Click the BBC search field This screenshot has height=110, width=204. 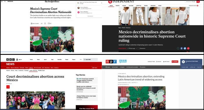[x=90, y=59]
